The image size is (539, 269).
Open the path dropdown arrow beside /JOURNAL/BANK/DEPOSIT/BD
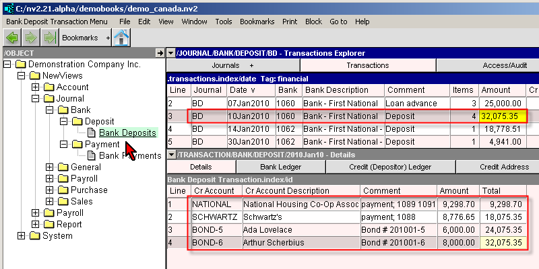coord(171,52)
